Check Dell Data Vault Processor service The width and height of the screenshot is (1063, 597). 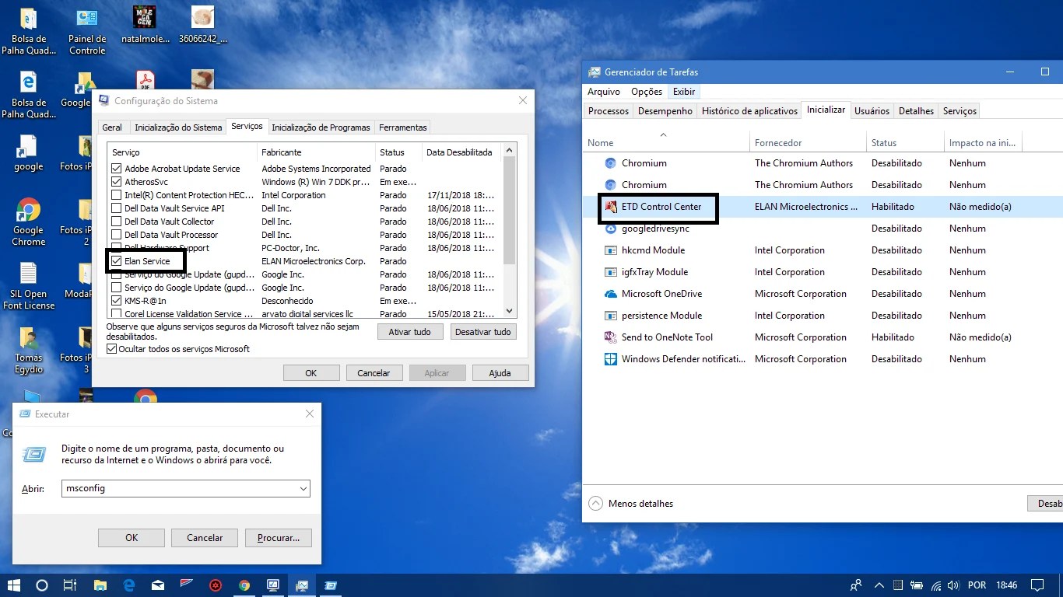(x=117, y=235)
